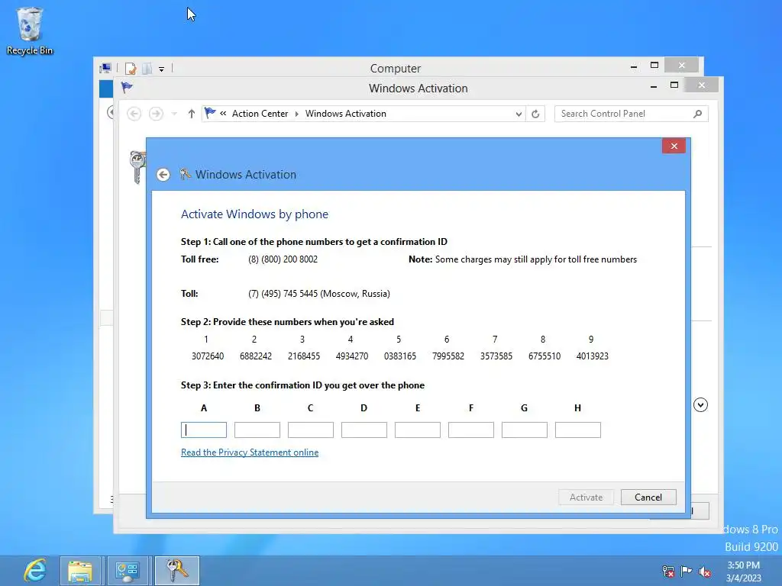Click confirmation ID field E
This screenshot has height=586, width=782.
tap(418, 430)
